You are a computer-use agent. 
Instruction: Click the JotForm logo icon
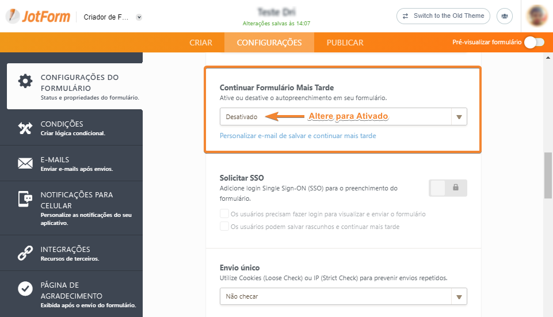[x=13, y=16]
